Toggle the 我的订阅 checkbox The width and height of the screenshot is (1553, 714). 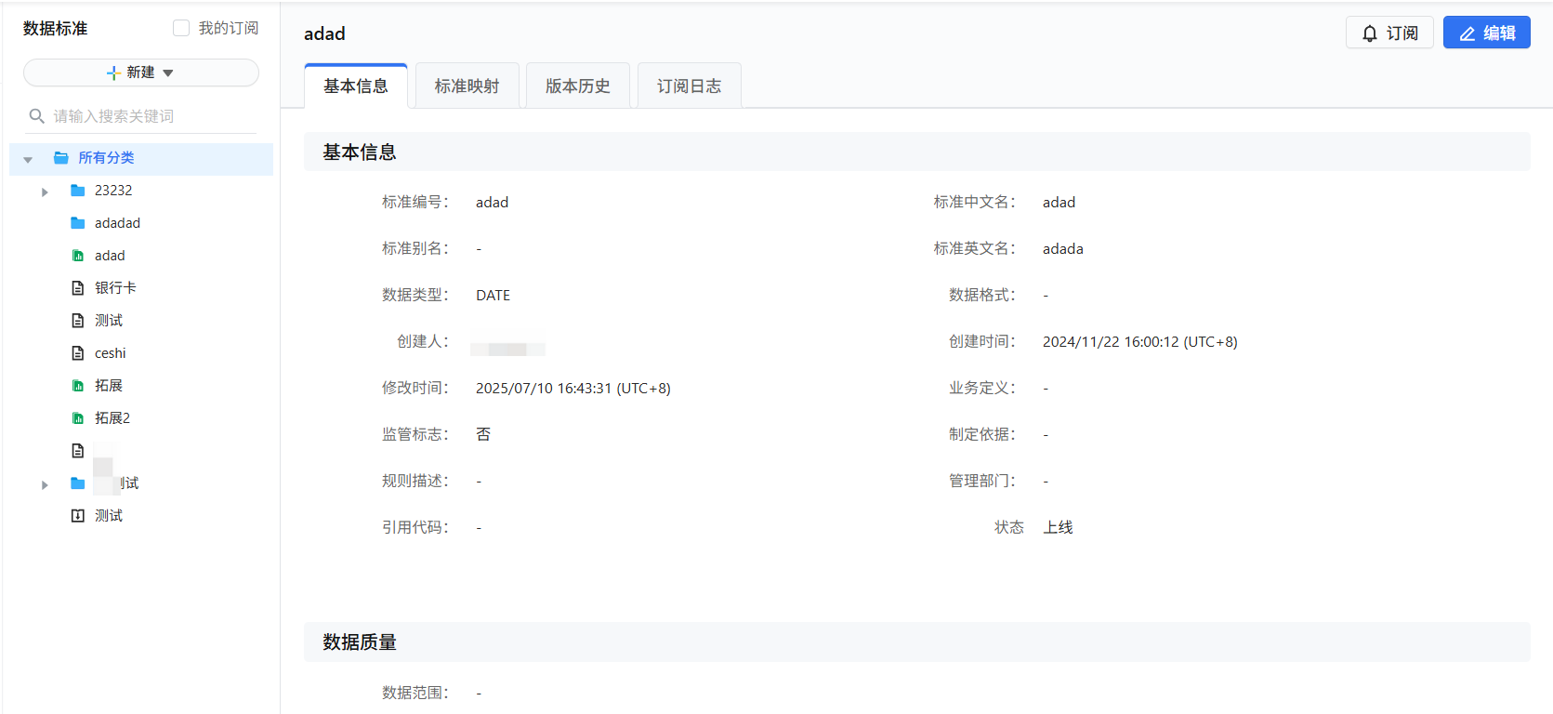(181, 29)
